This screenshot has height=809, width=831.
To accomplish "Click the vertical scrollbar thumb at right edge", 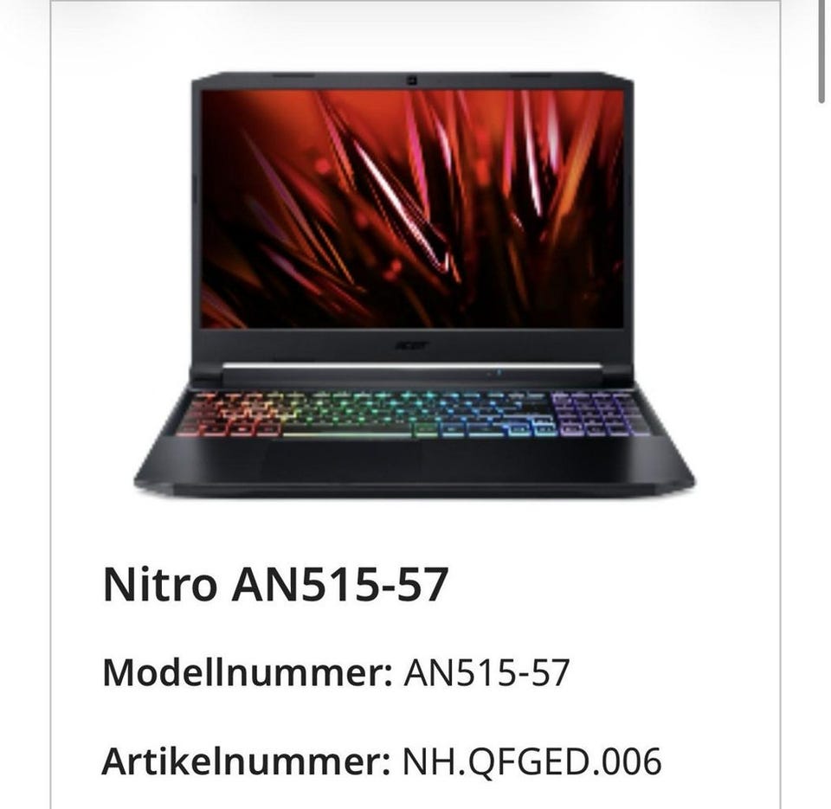I will coord(821,51).
